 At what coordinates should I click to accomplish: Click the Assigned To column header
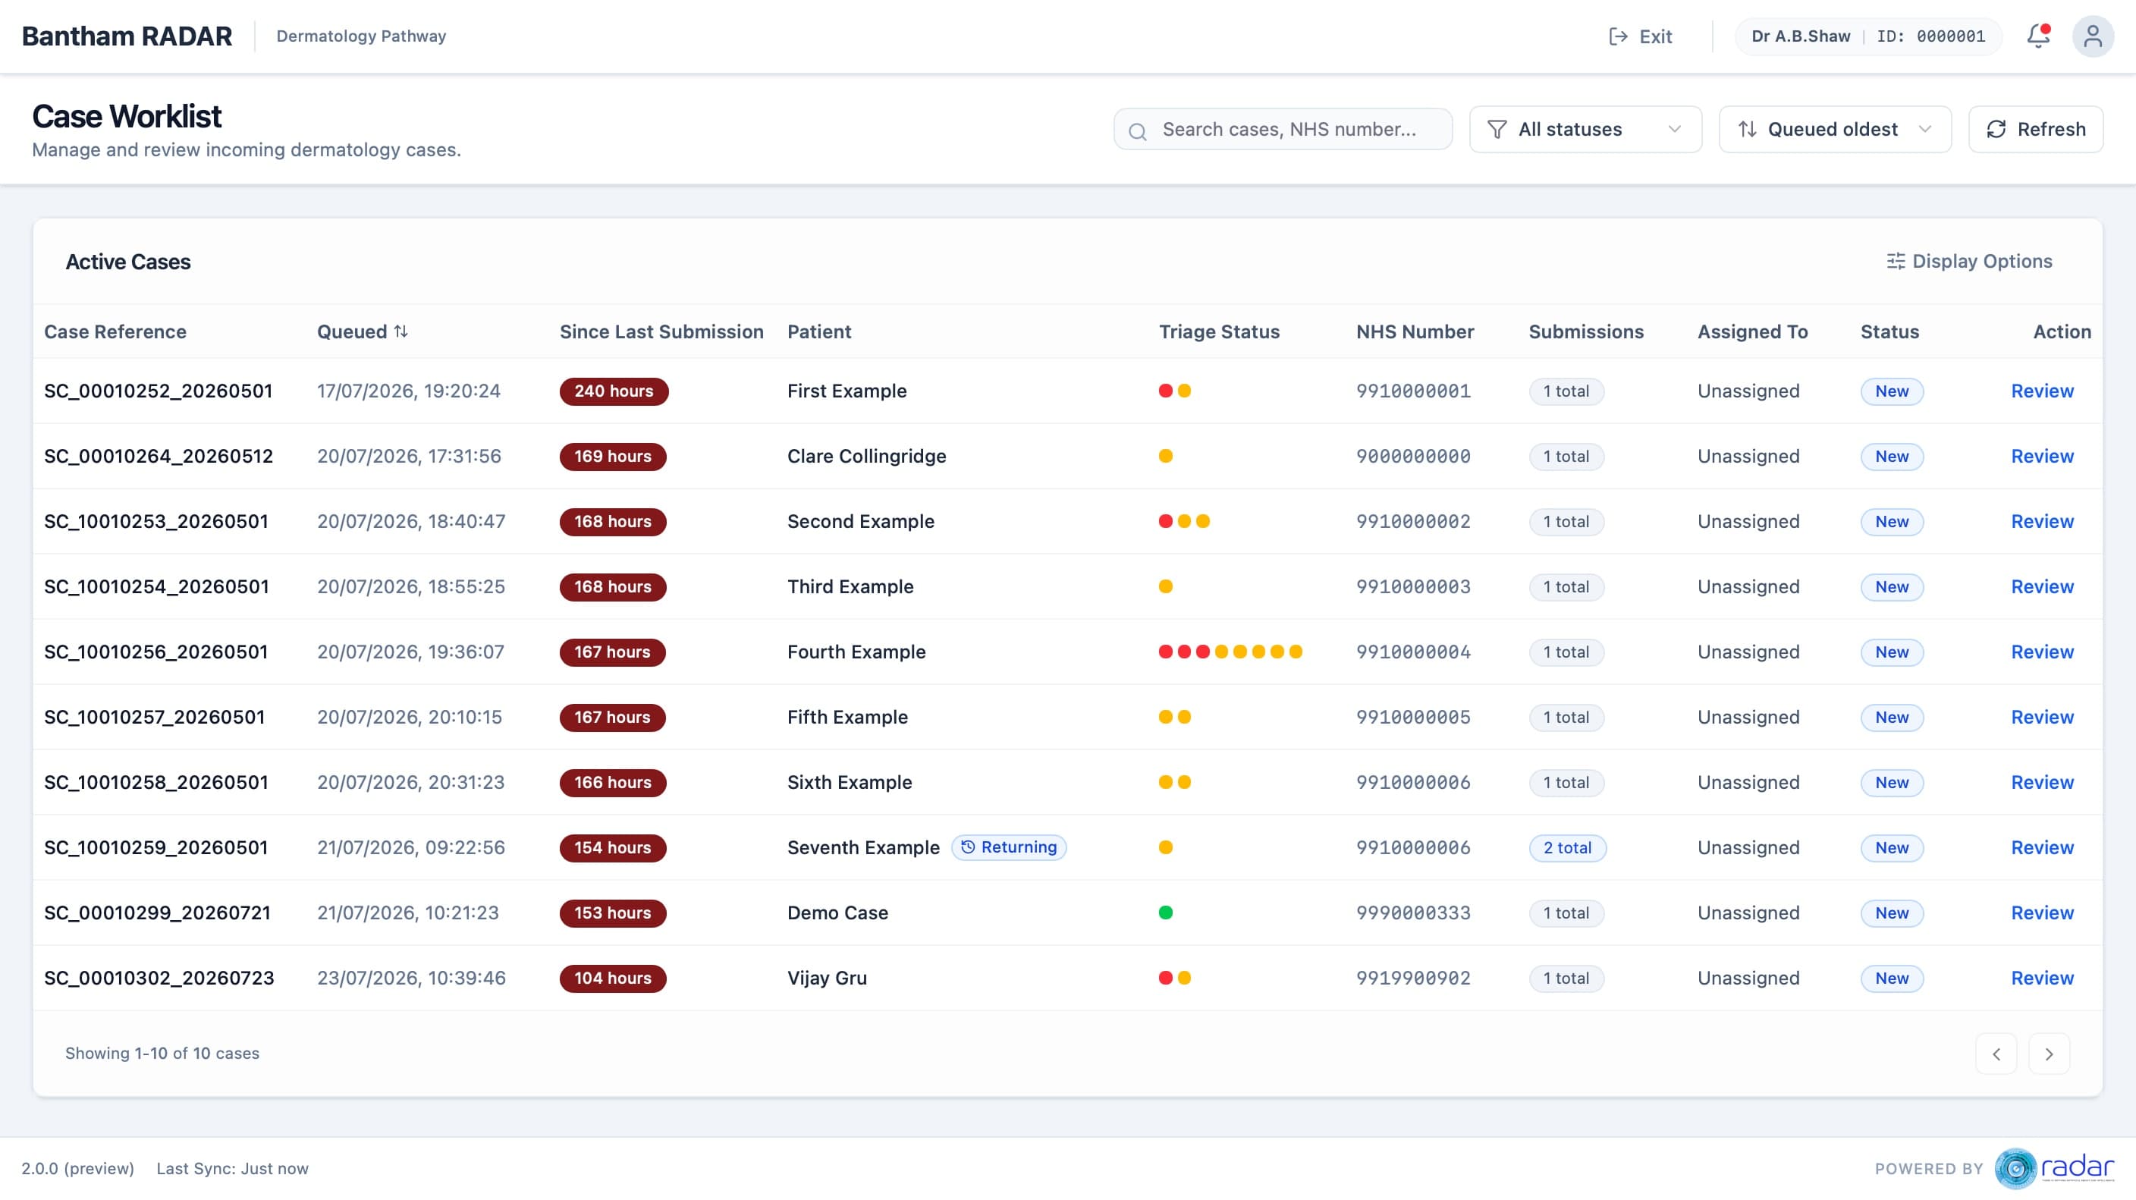tap(1752, 331)
